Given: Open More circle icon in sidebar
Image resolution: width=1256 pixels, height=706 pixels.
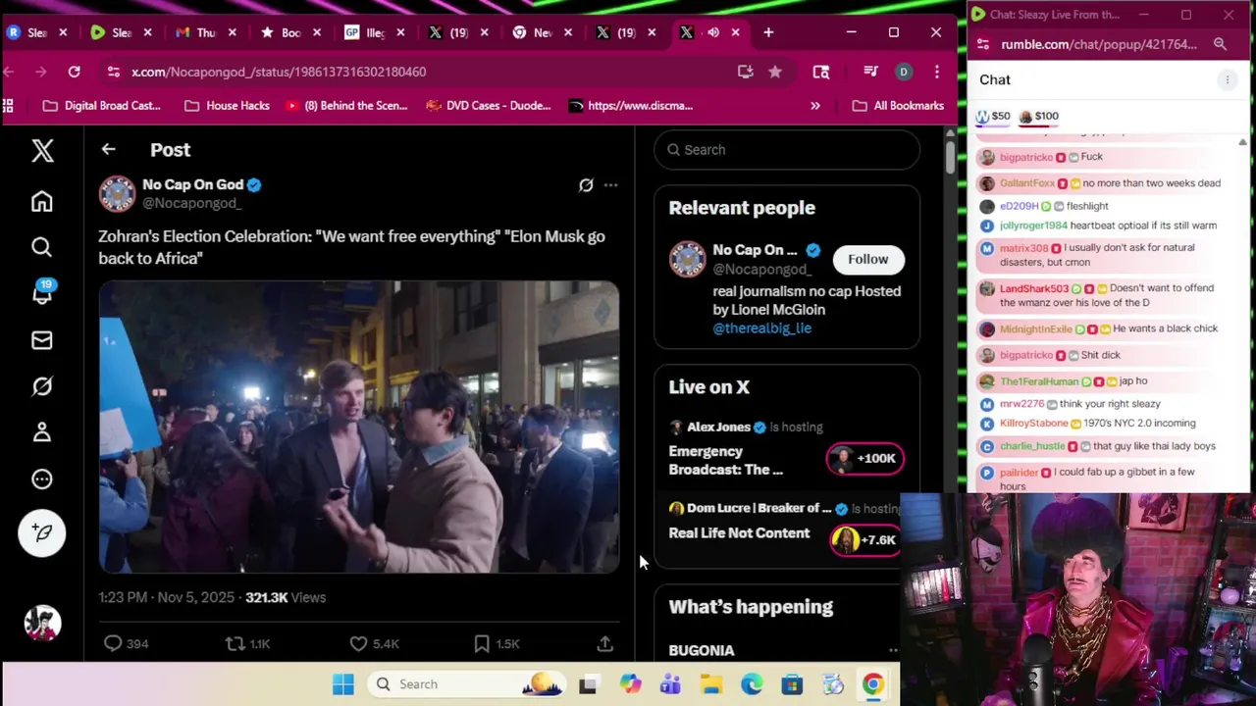Looking at the screenshot, I should pos(41,479).
